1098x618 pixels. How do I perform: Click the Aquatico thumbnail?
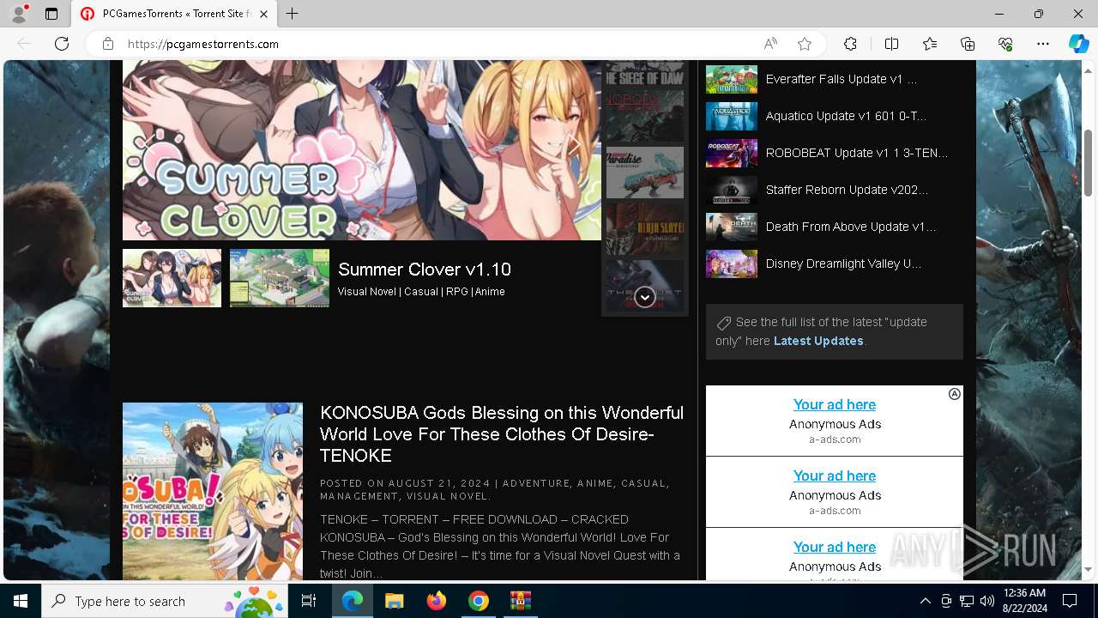tap(731, 116)
